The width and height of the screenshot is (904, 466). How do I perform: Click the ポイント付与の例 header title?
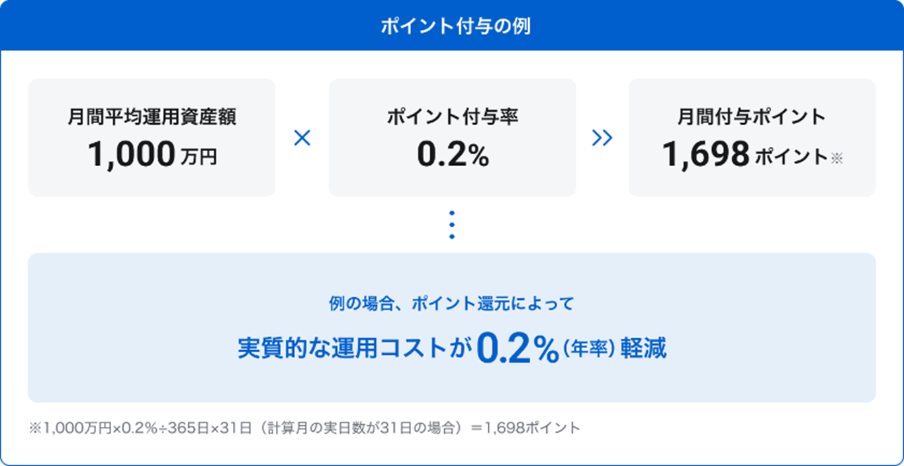point(452,26)
